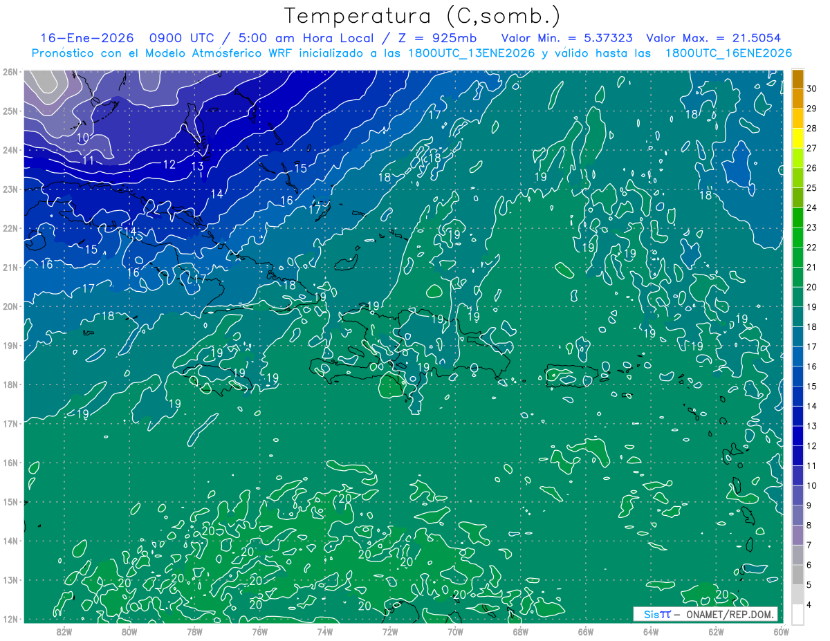The image size is (830, 641).
Task: Click colorbar label "21"
Action: pyautogui.click(x=811, y=267)
